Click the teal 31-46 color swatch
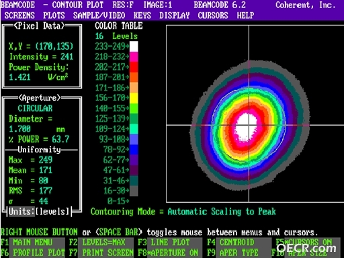This screenshot has width=344, height=258. pyautogui.click(x=134, y=181)
